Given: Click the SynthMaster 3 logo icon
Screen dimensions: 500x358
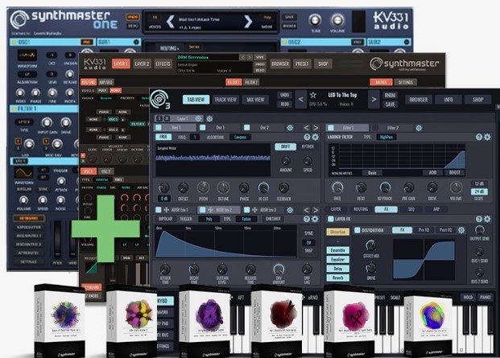Looking at the screenshot, I should [159, 100].
